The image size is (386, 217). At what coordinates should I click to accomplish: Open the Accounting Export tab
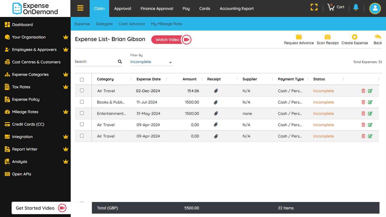tap(237, 8)
